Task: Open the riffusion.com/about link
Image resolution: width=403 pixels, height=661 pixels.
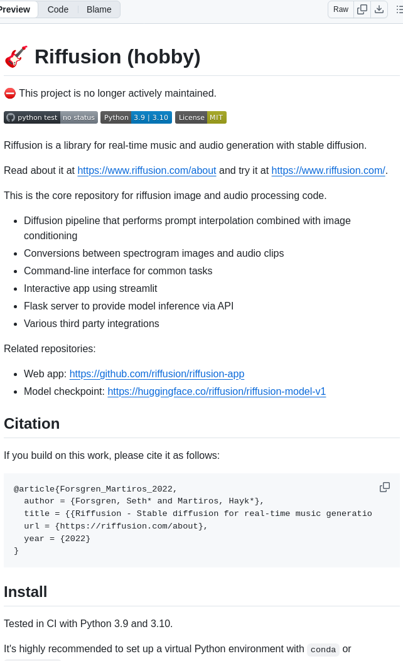Action: 147,170
